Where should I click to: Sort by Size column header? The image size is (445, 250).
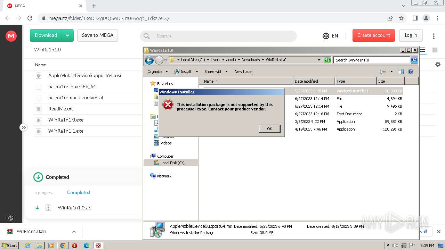point(391,81)
